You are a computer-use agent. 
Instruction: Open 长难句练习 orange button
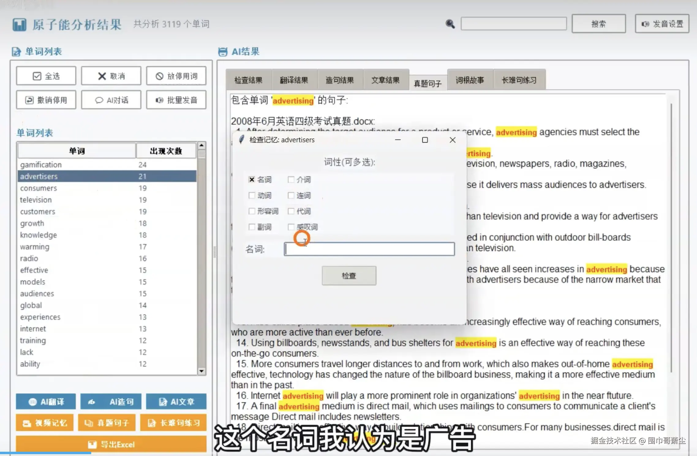click(173, 423)
